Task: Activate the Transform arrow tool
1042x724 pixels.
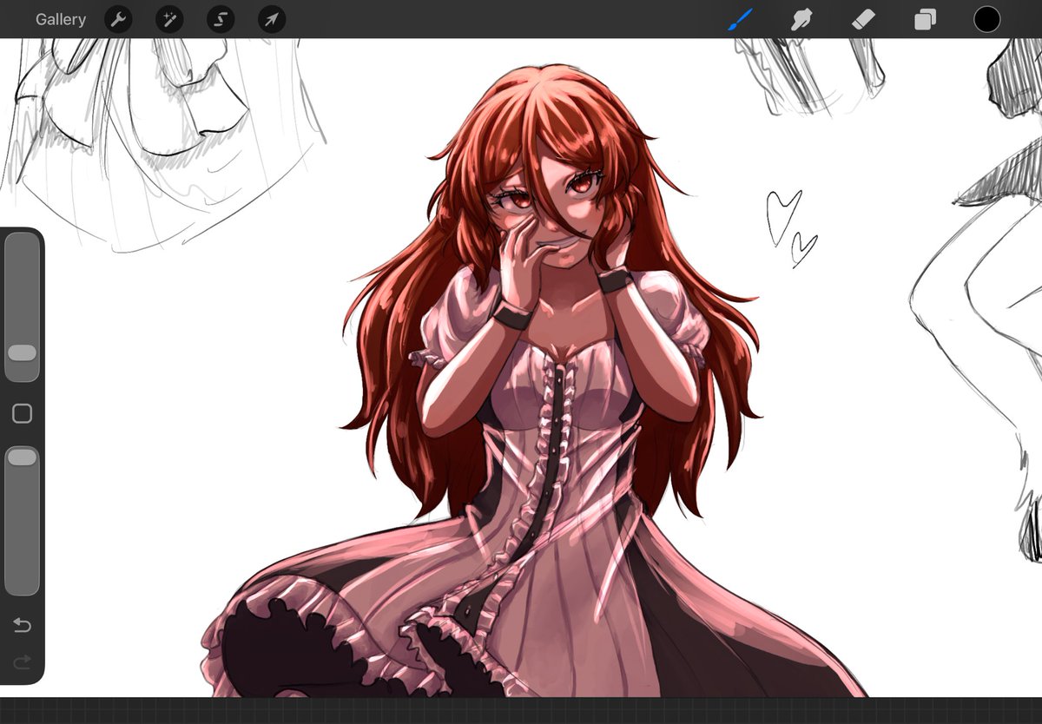Action: 272,19
